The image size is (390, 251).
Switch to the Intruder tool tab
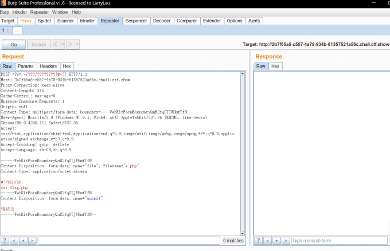[x=87, y=21]
